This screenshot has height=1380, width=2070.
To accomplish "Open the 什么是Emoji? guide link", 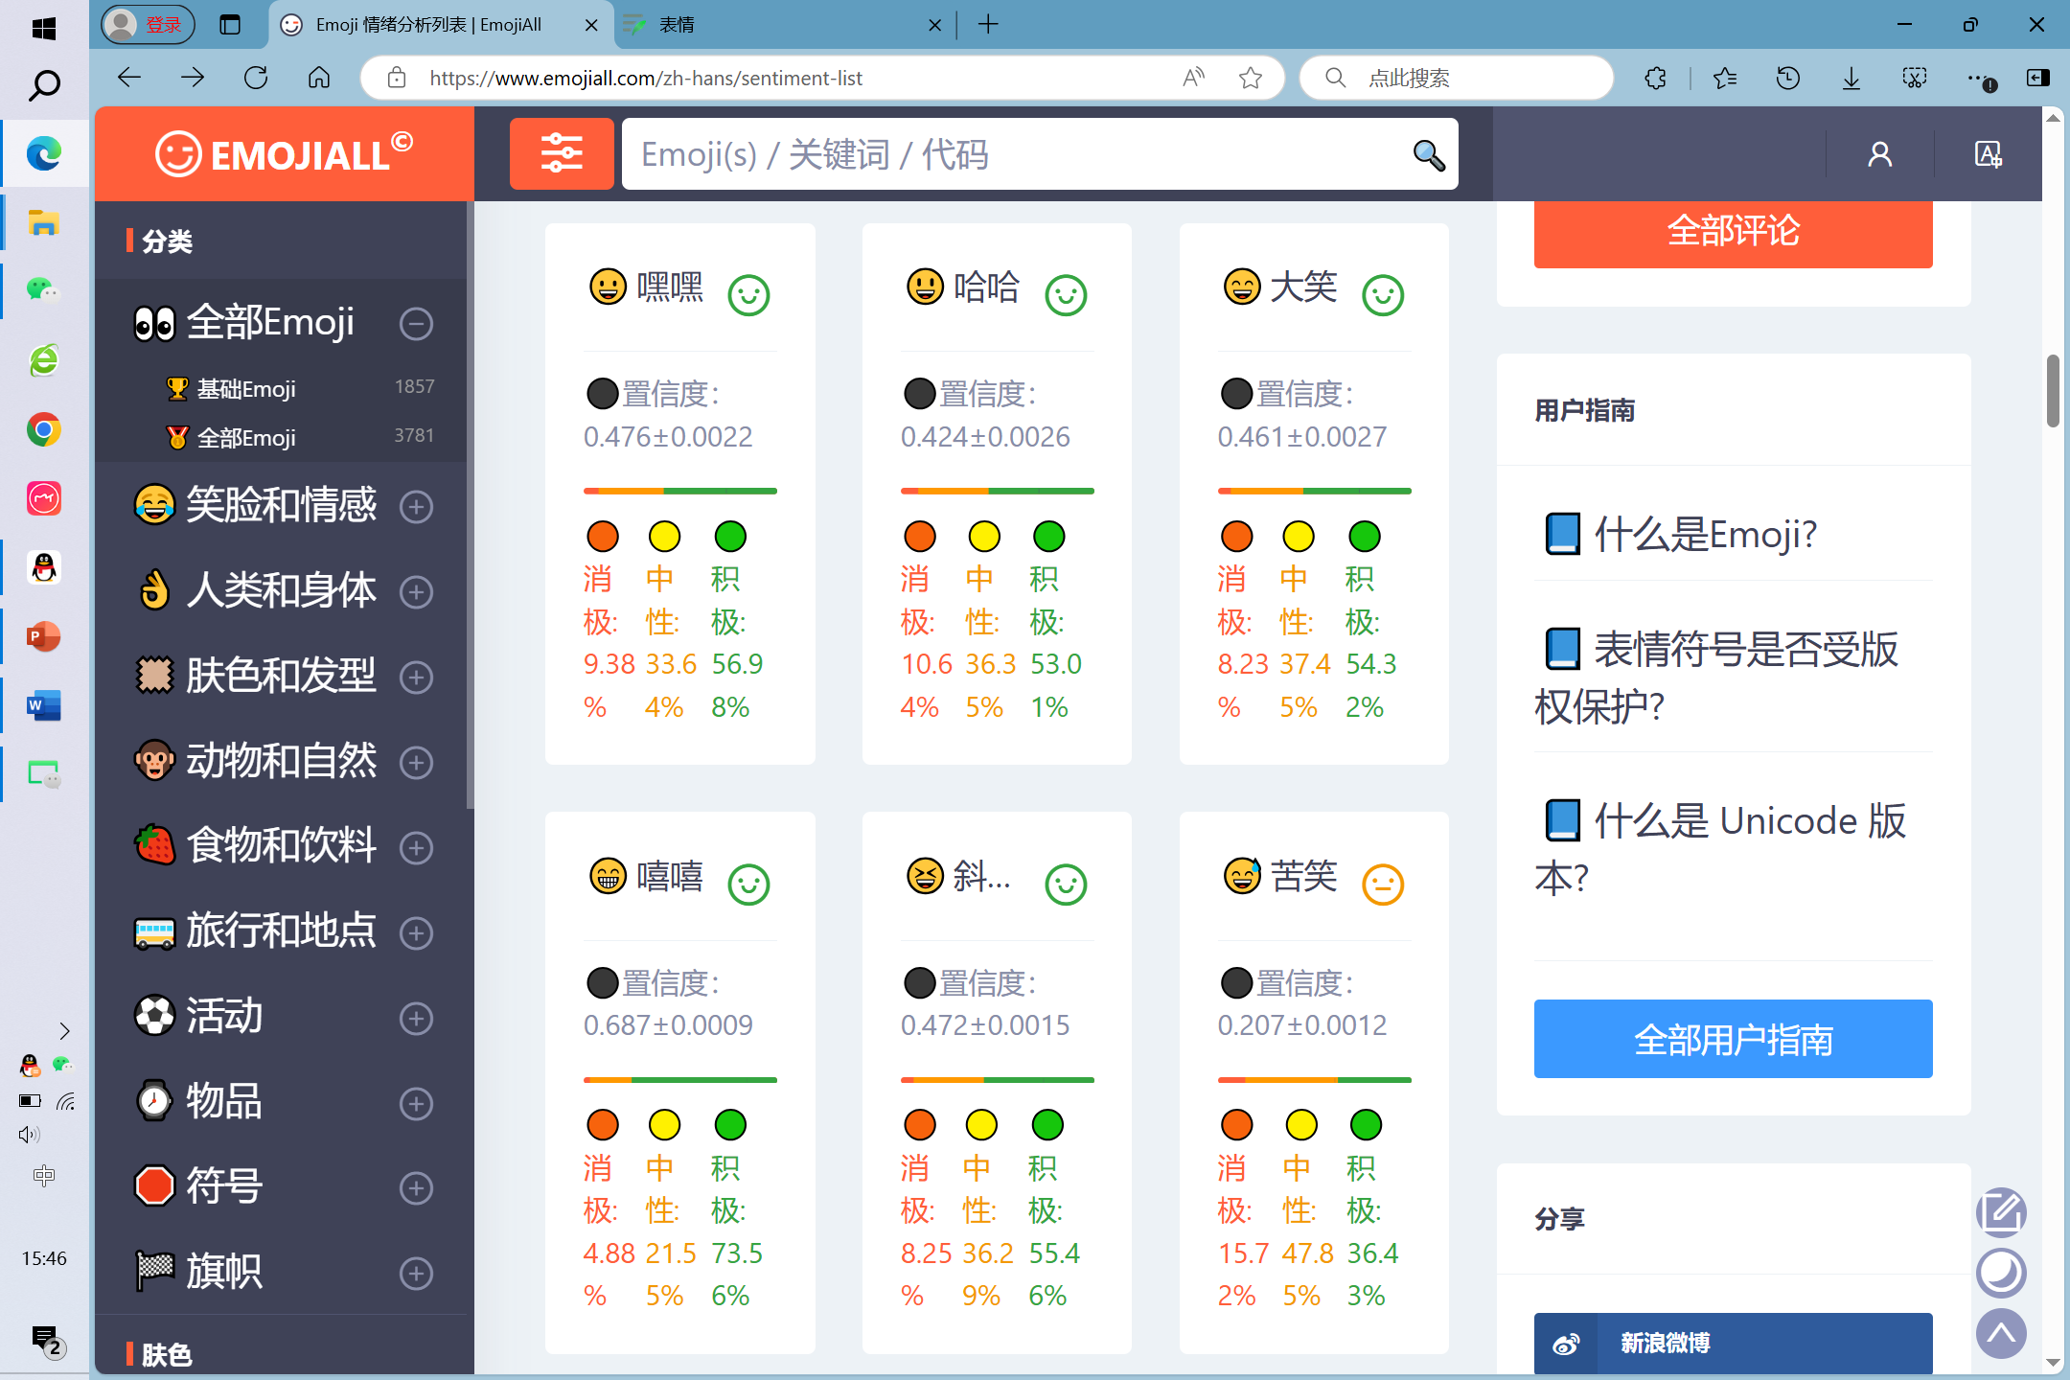I will coord(1704,534).
